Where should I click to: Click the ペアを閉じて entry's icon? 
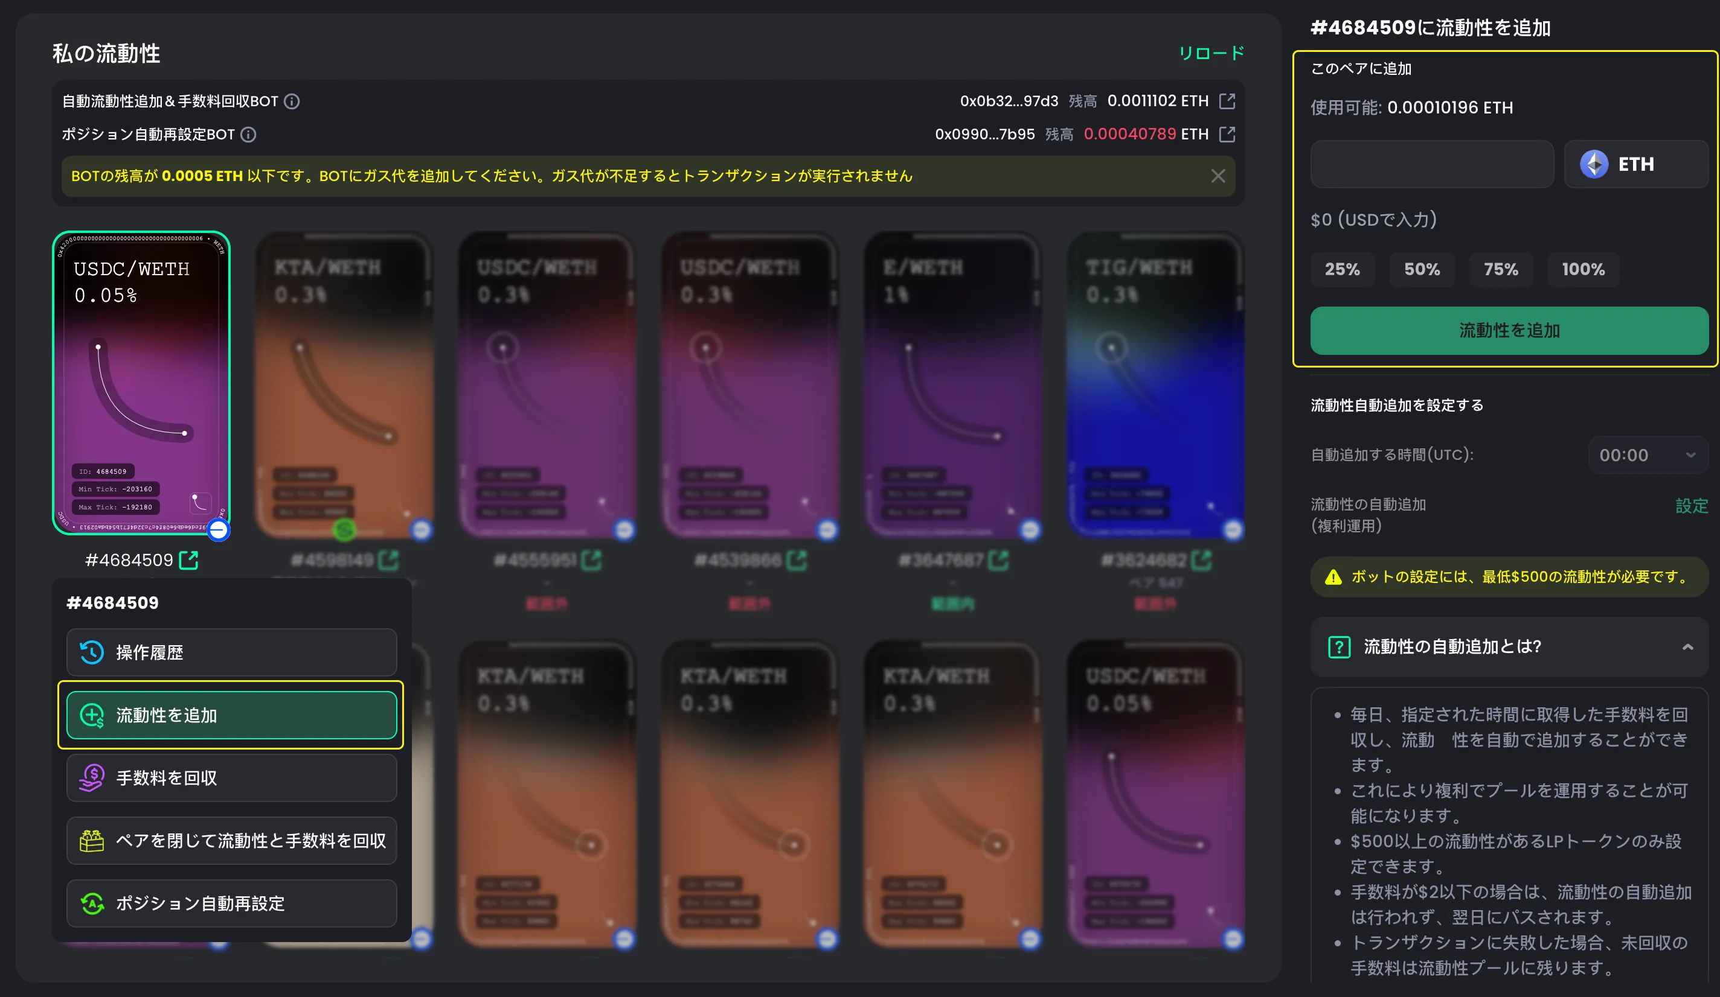point(91,840)
